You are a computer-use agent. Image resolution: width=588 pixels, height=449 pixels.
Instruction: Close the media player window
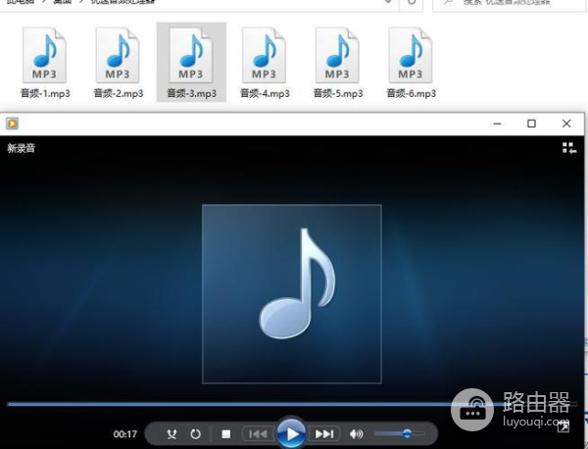566,124
